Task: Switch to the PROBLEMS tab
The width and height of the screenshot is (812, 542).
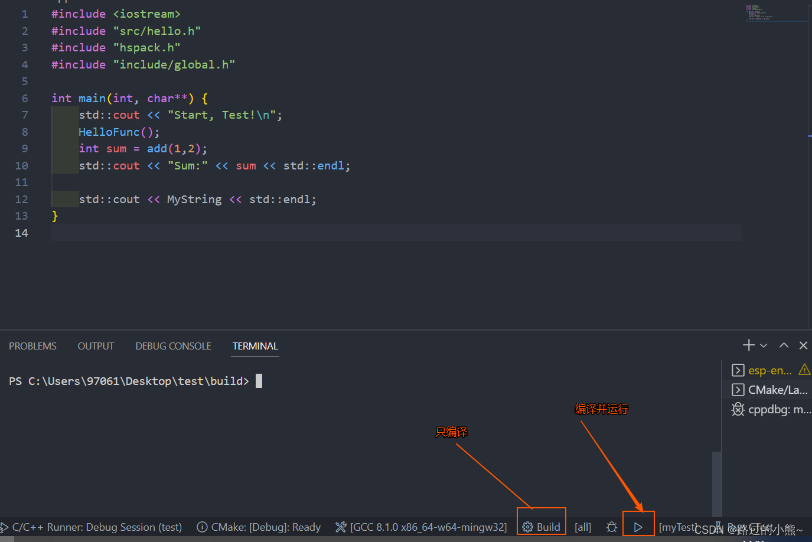Action: 32,346
